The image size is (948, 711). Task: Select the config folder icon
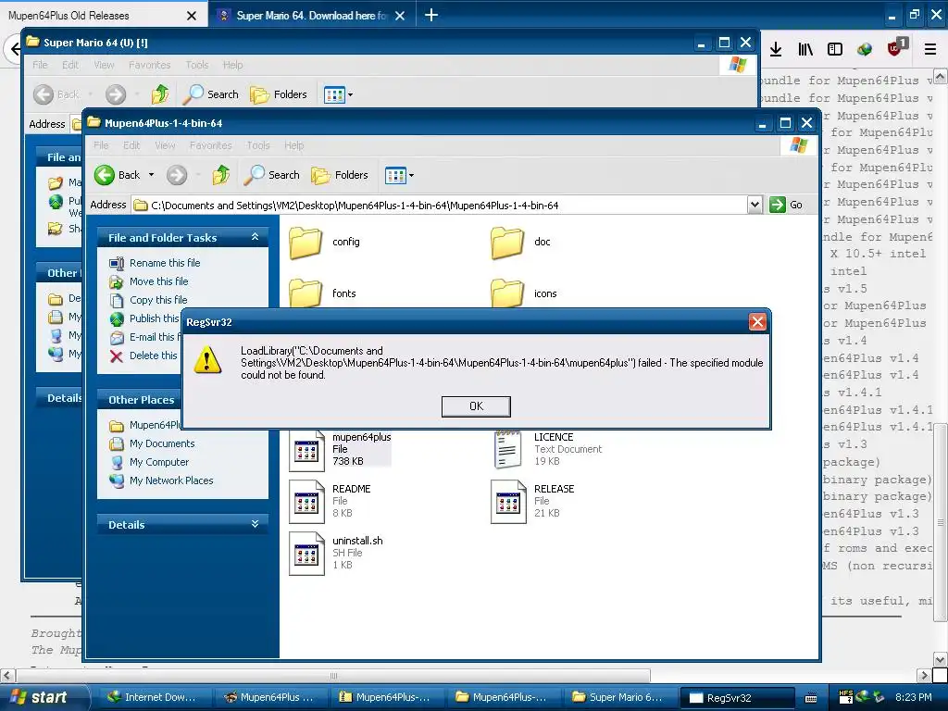tap(306, 243)
